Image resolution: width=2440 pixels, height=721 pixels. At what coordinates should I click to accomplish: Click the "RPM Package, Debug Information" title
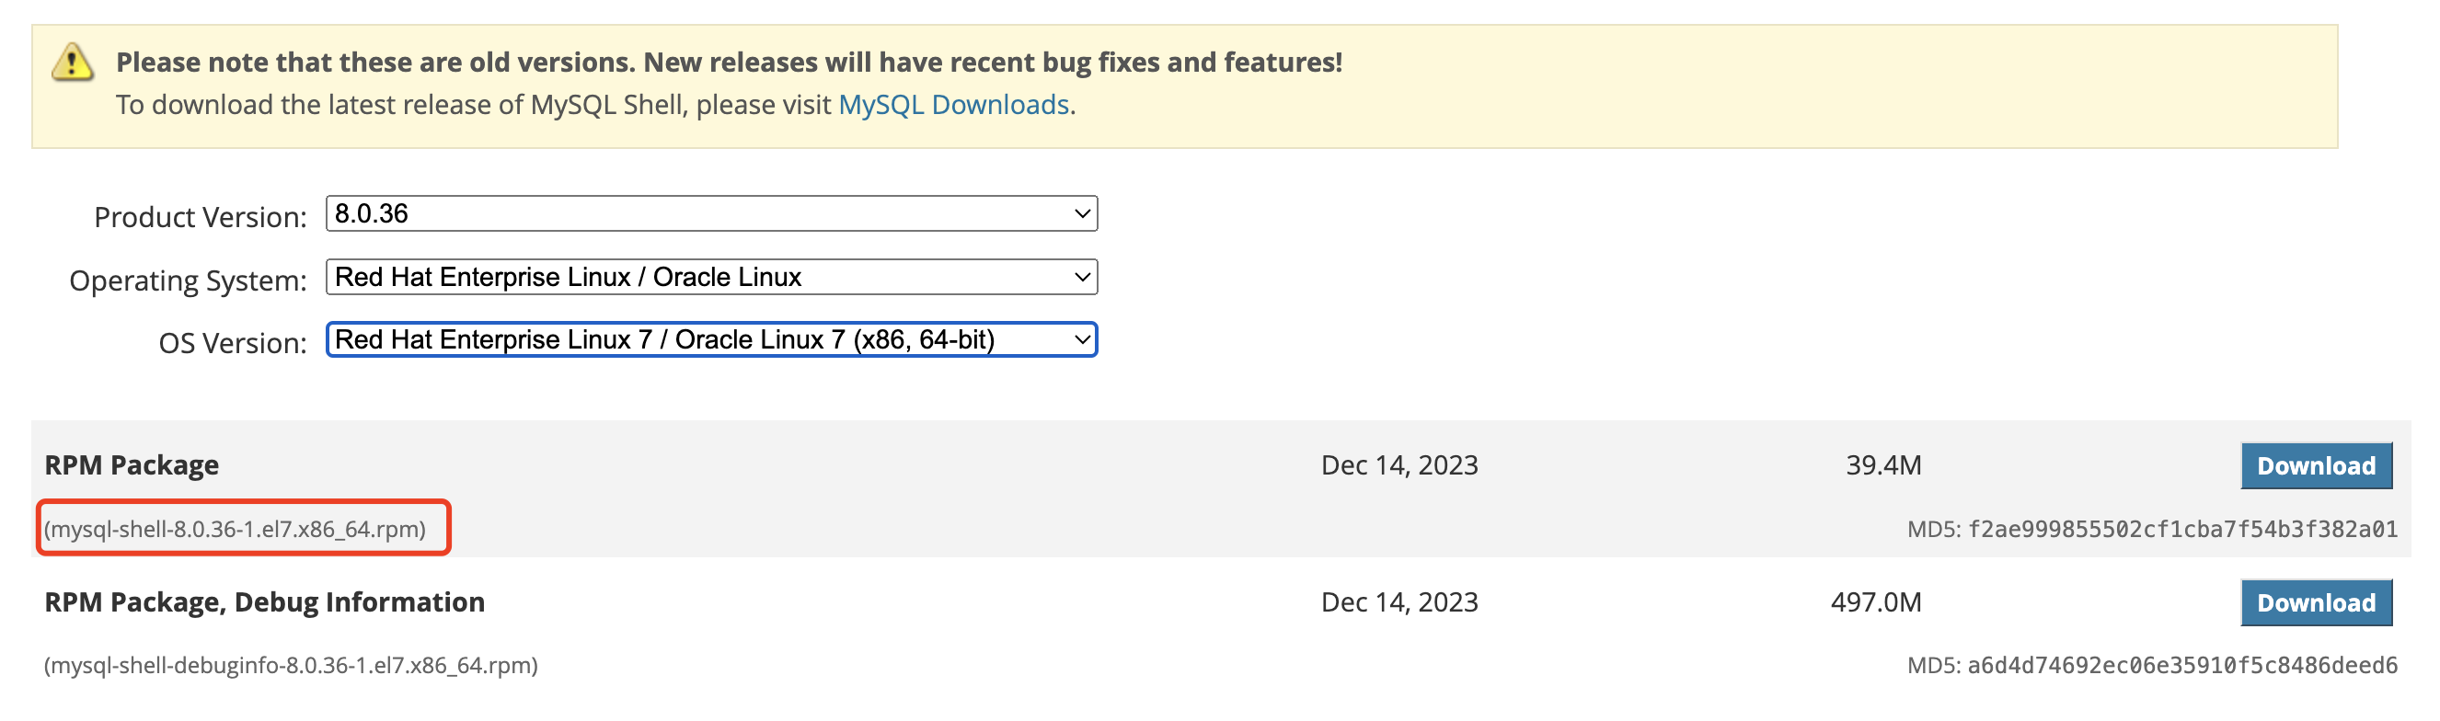click(264, 602)
